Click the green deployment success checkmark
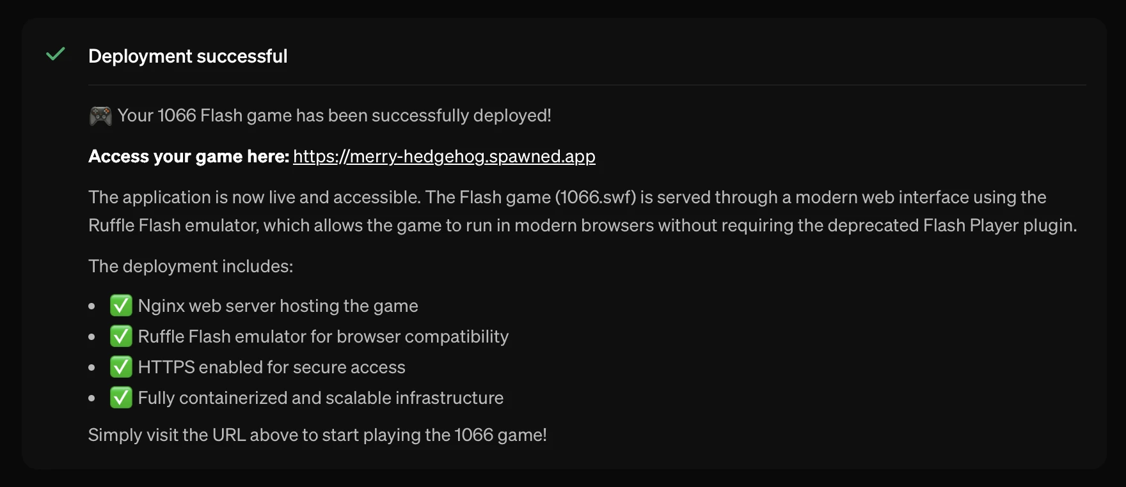This screenshot has height=487, width=1126. click(56, 54)
